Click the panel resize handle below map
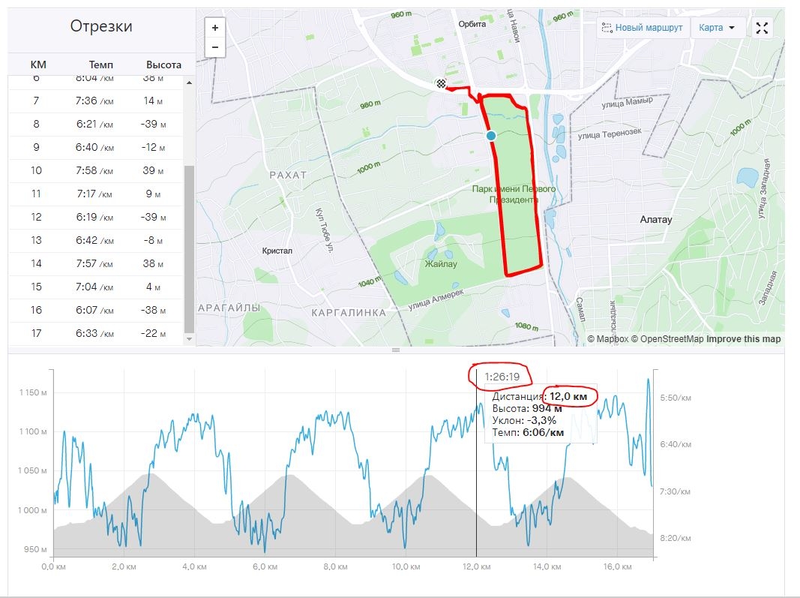 pos(396,350)
